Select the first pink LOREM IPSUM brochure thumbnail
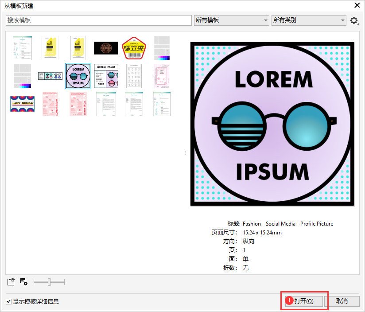365x312 pixels. [50, 104]
